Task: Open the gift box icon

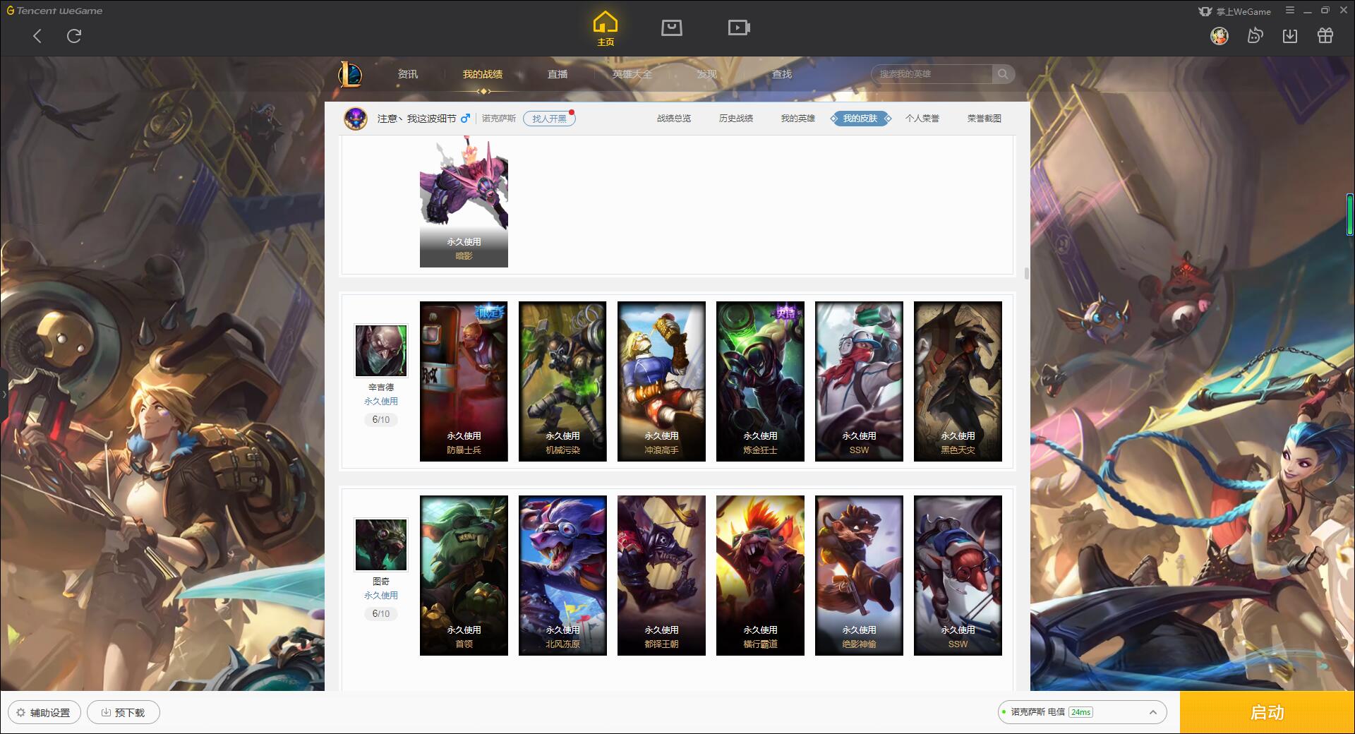Action: pyautogui.click(x=1325, y=35)
